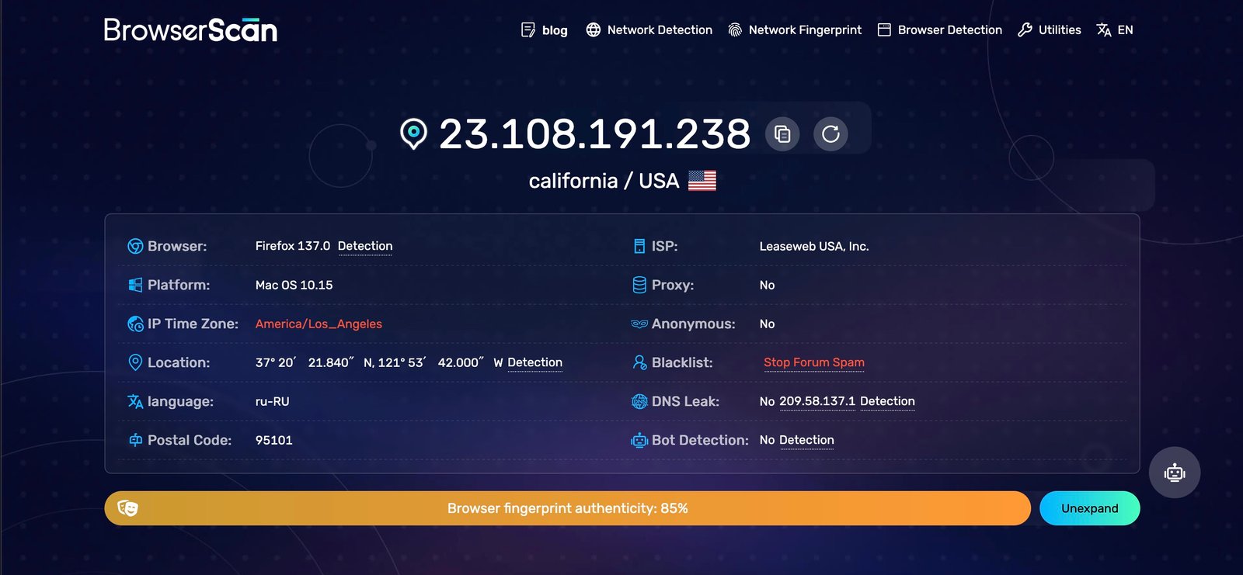The height and width of the screenshot is (575, 1243).
Task: Click the california / USA location text
Action: (x=604, y=181)
